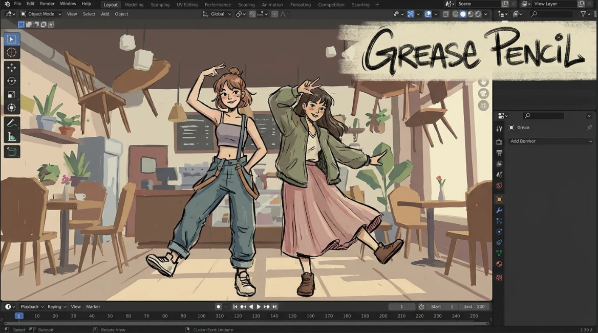The width and height of the screenshot is (598, 333).
Task: Open the Particles properties tab icon
Action: click(x=499, y=221)
